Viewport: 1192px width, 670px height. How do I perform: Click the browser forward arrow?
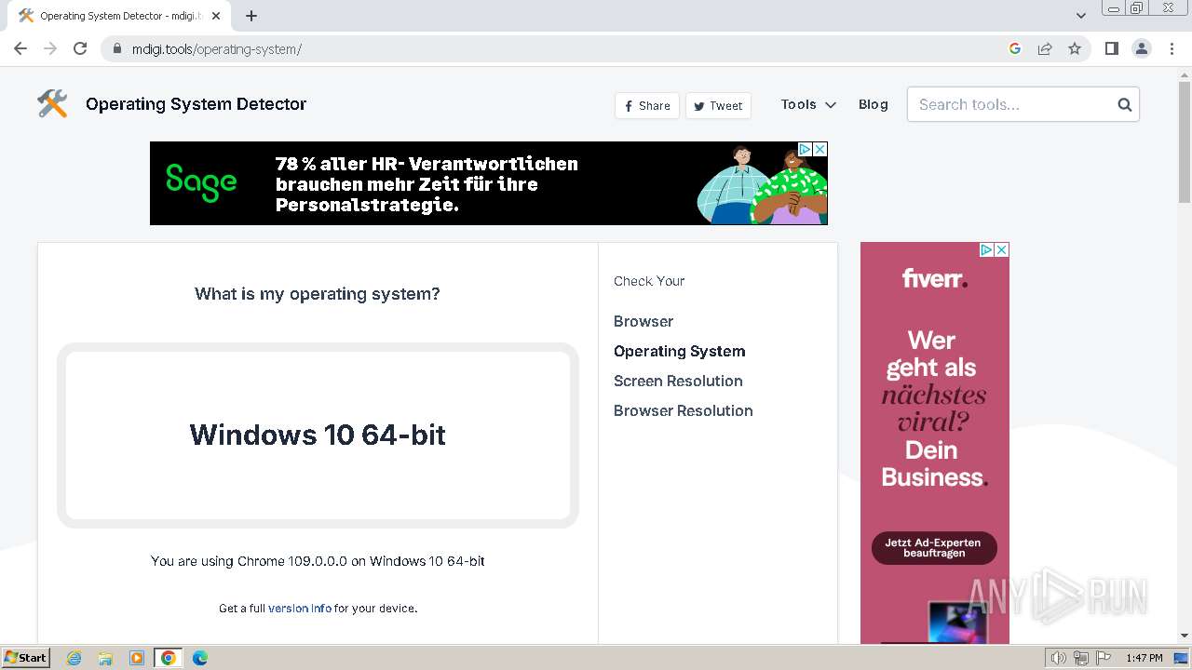click(x=50, y=48)
